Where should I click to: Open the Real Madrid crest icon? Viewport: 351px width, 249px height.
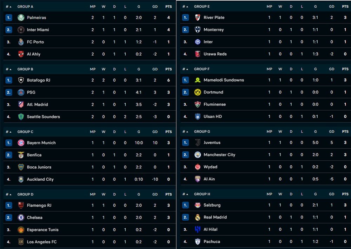[198, 217]
